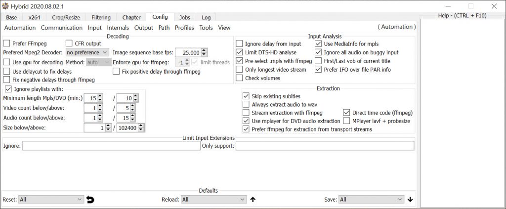
Task: Increase Minimum length DVD value 10
Action: [135, 96]
